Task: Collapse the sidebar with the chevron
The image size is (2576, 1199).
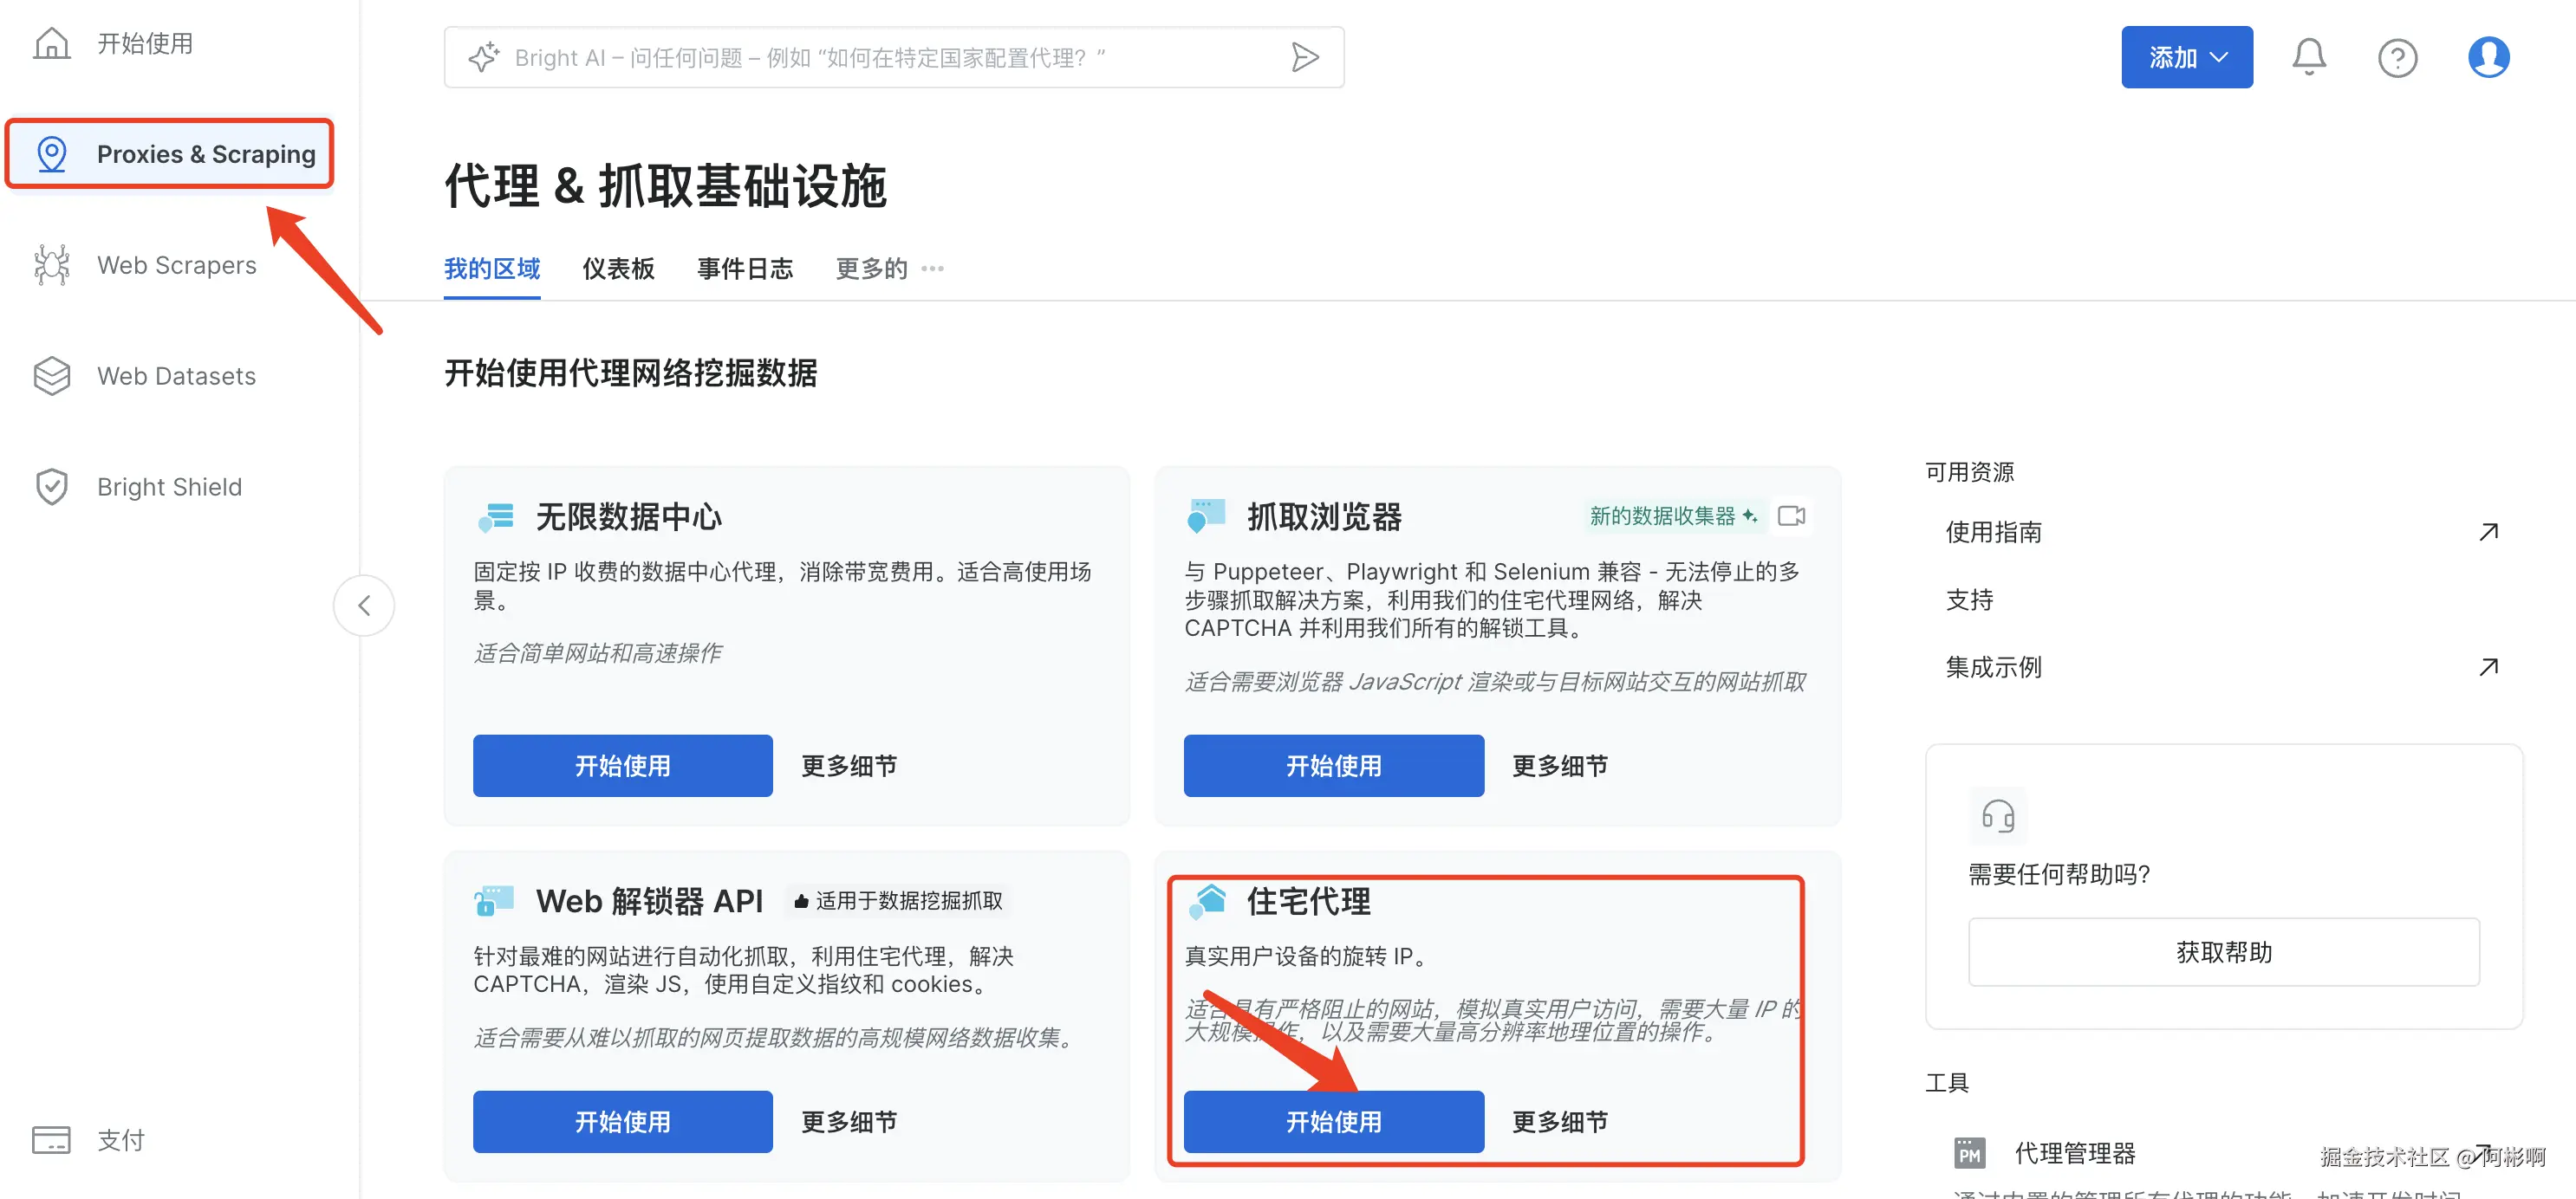Action: coord(364,605)
